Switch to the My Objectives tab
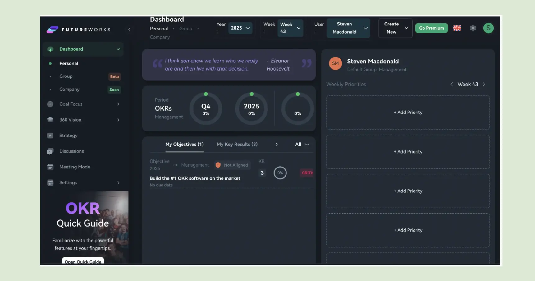This screenshot has width=535, height=281. coord(184,144)
